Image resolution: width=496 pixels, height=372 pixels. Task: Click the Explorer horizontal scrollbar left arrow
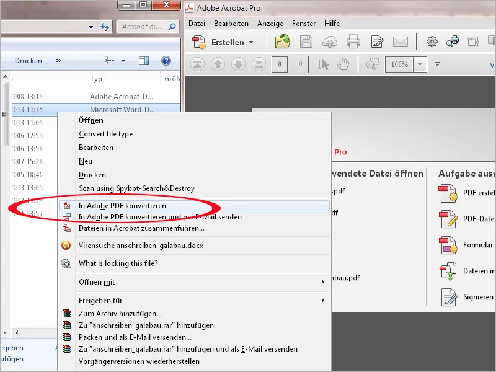click(x=17, y=332)
